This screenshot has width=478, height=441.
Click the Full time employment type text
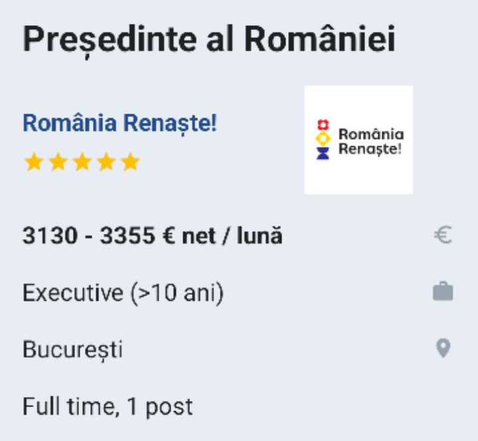[x=66, y=406]
